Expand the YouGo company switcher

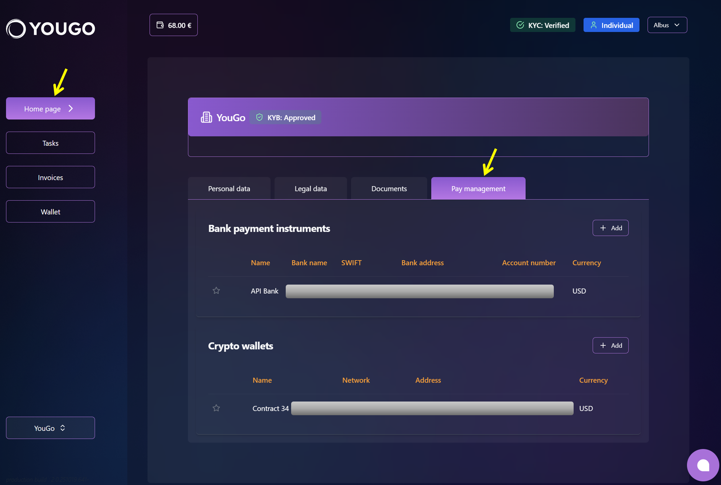tap(50, 428)
